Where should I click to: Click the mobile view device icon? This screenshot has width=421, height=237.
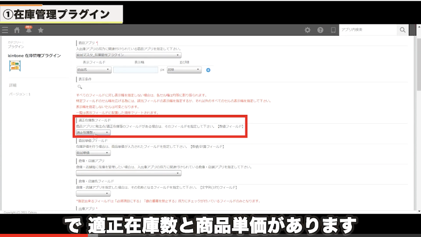(x=333, y=30)
